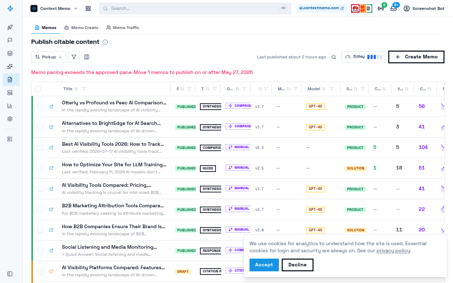Check the Alternatives to BrightEdge row checkbox
The height and width of the screenshot is (283, 453).
tap(40, 127)
